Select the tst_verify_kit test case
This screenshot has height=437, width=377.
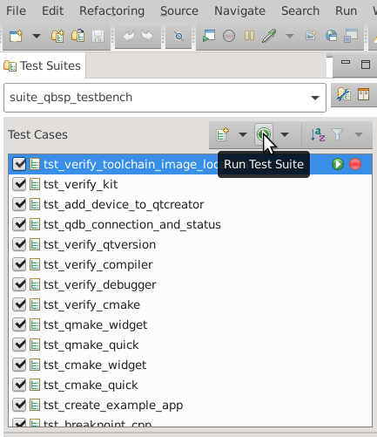(x=190, y=184)
